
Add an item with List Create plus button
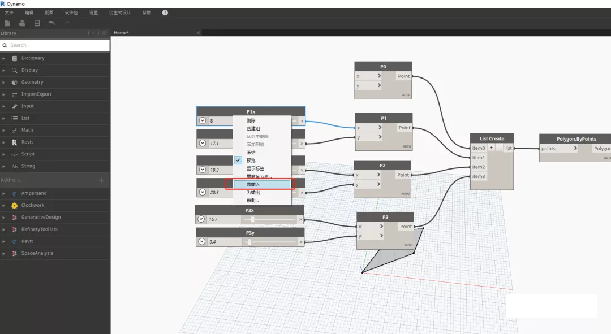point(492,148)
